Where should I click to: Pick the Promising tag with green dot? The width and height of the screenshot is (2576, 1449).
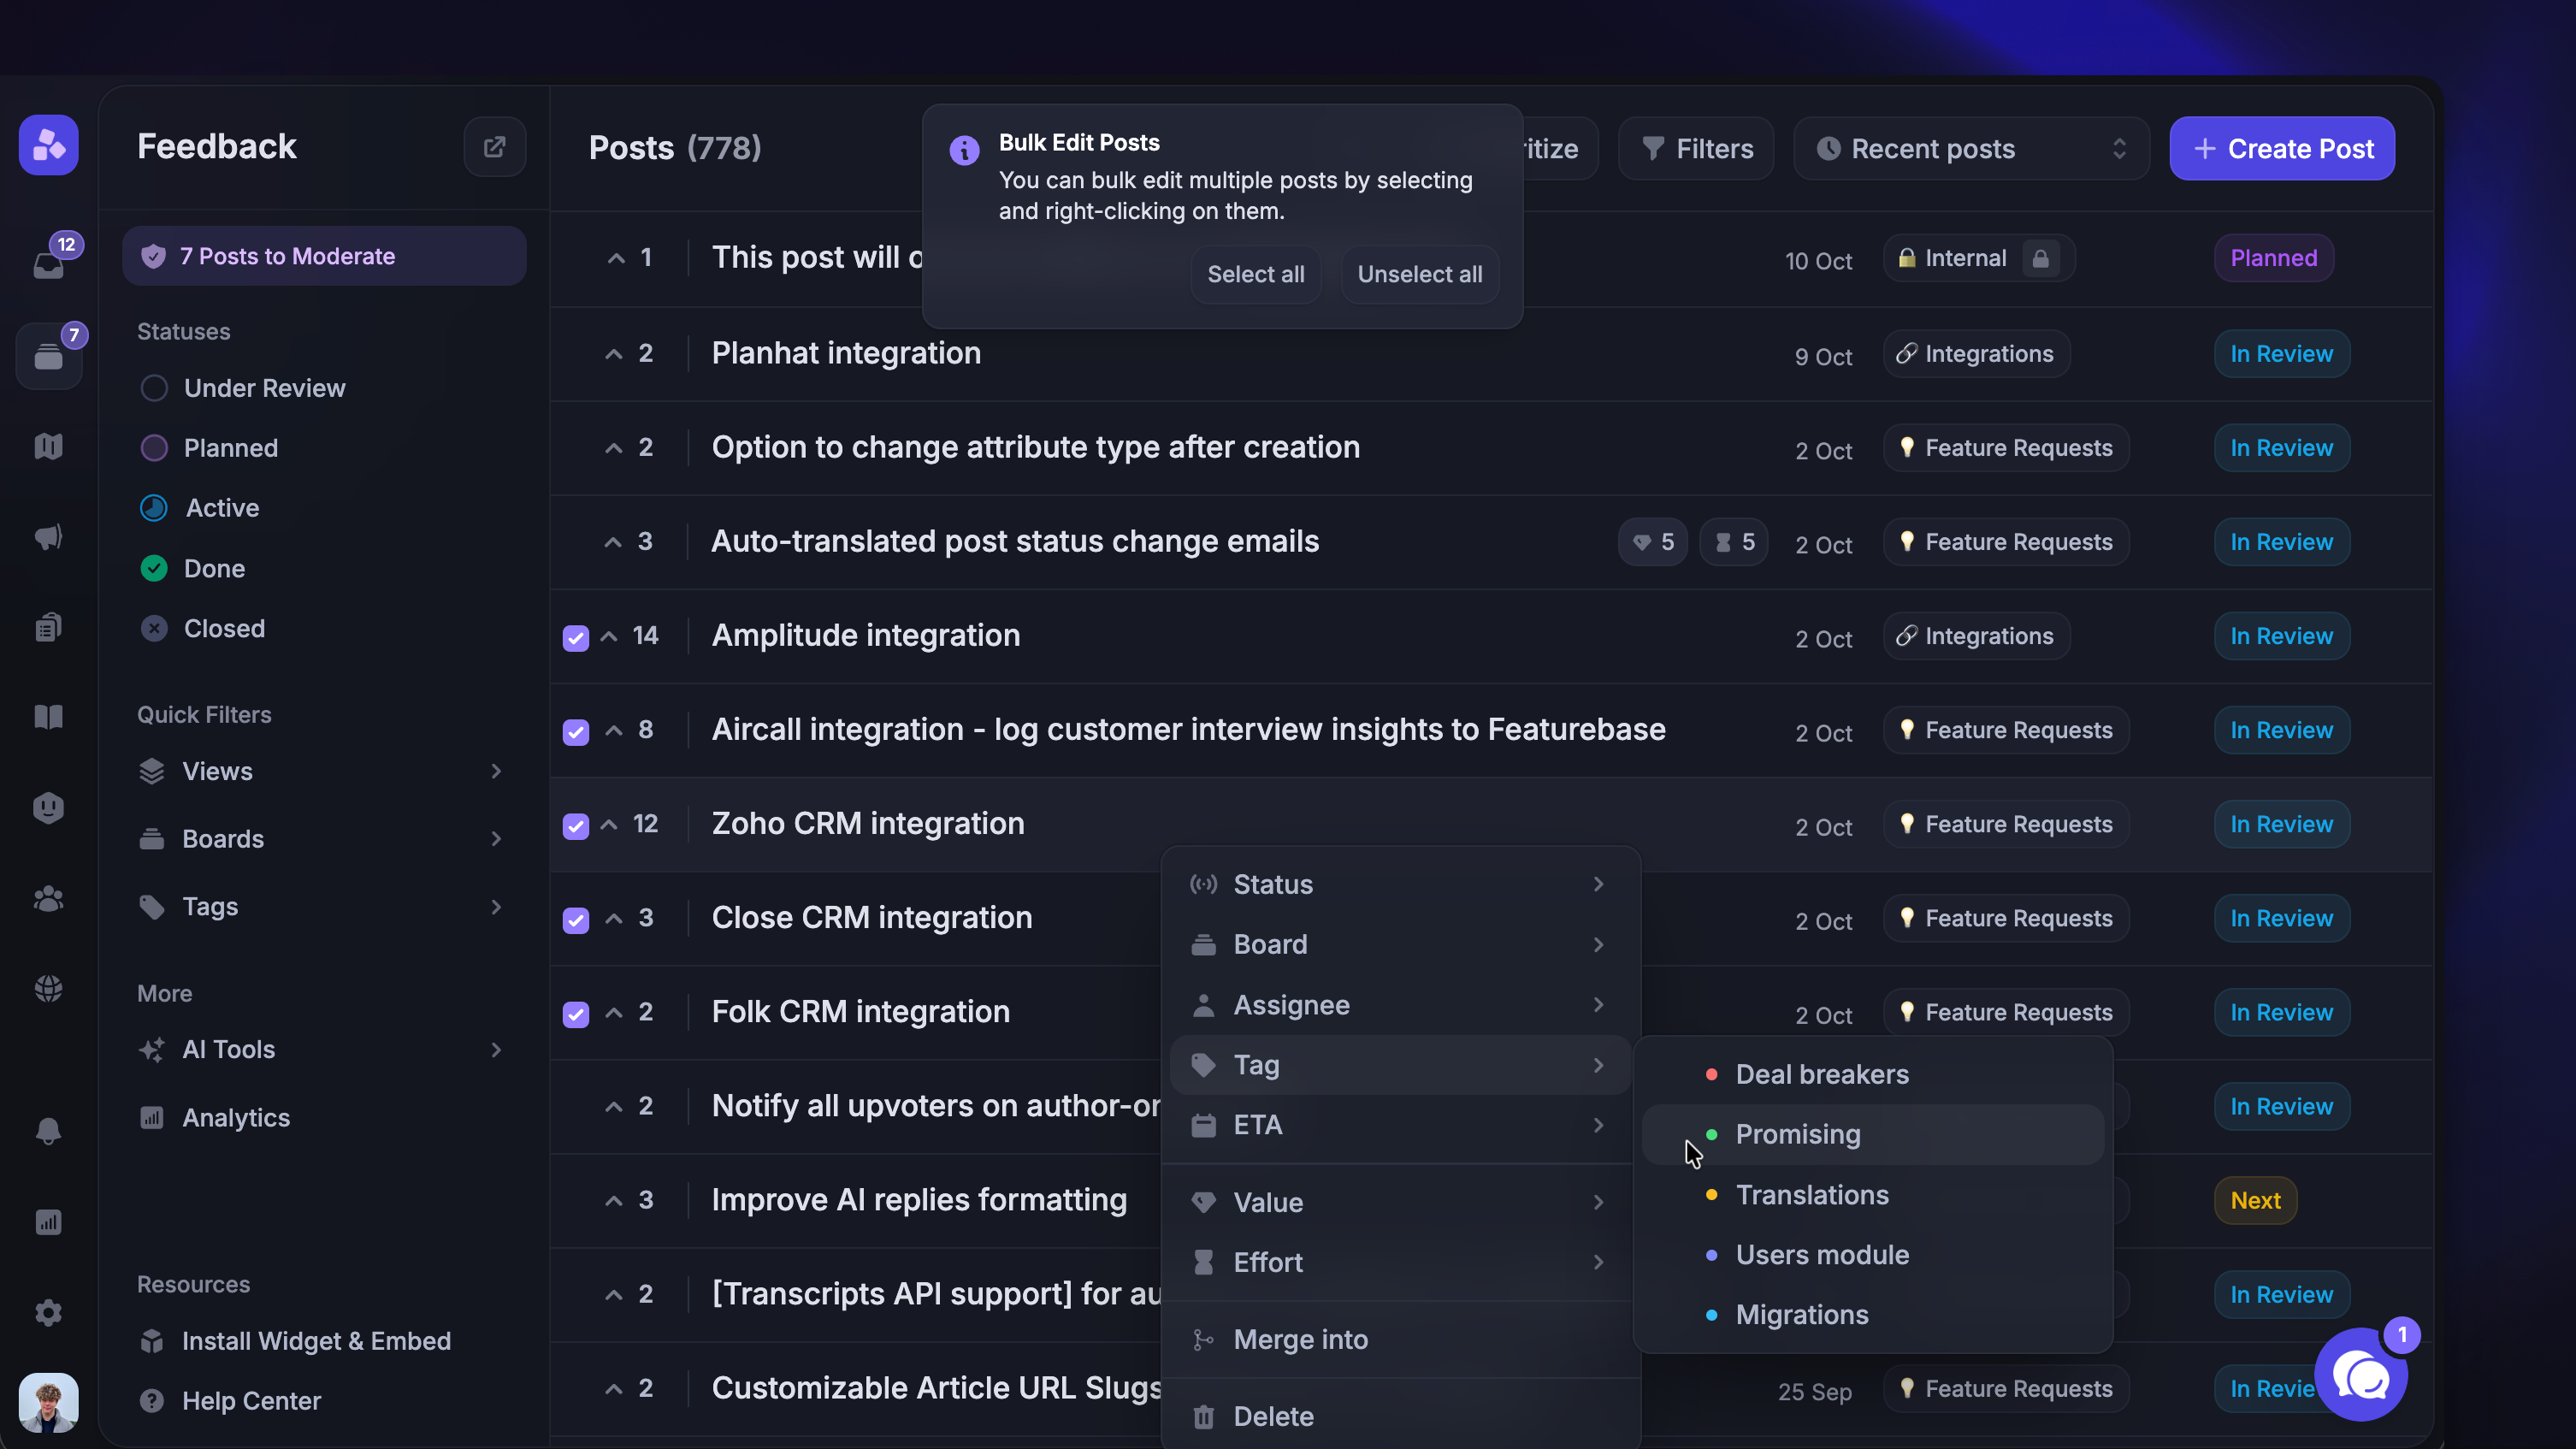click(x=1797, y=1134)
